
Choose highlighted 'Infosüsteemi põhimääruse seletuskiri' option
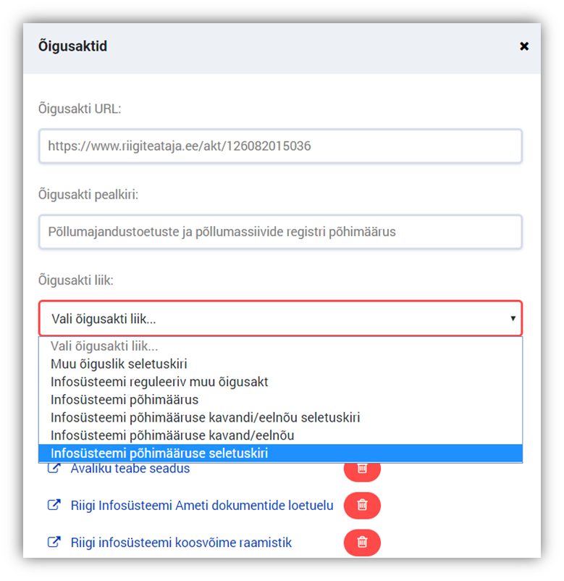(x=159, y=453)
